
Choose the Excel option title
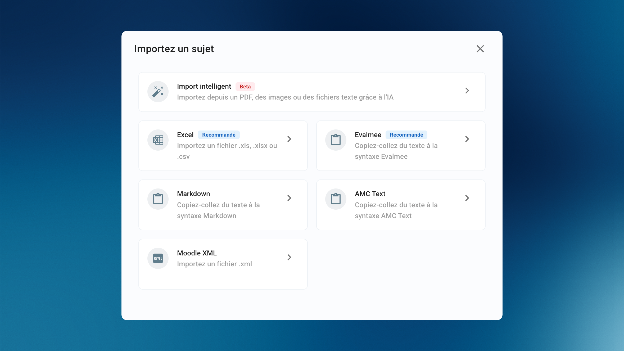click(185, 135)
